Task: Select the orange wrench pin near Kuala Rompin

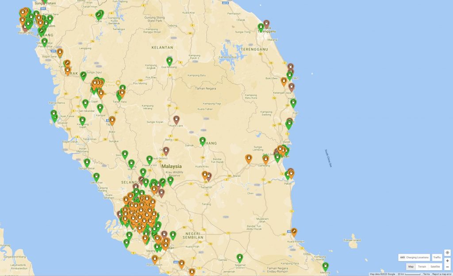Action: (294, 231)
